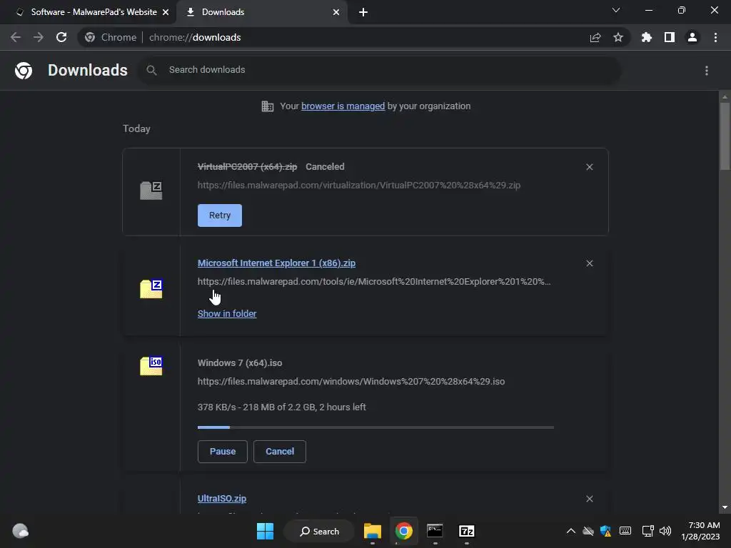The width and height of the screenshot is (731, 548).
Task: Click the page scrollbar thumb
Action: point(725,136)
